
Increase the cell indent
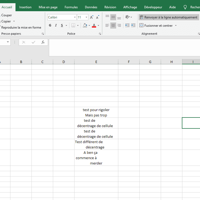[x=133, y=25]
